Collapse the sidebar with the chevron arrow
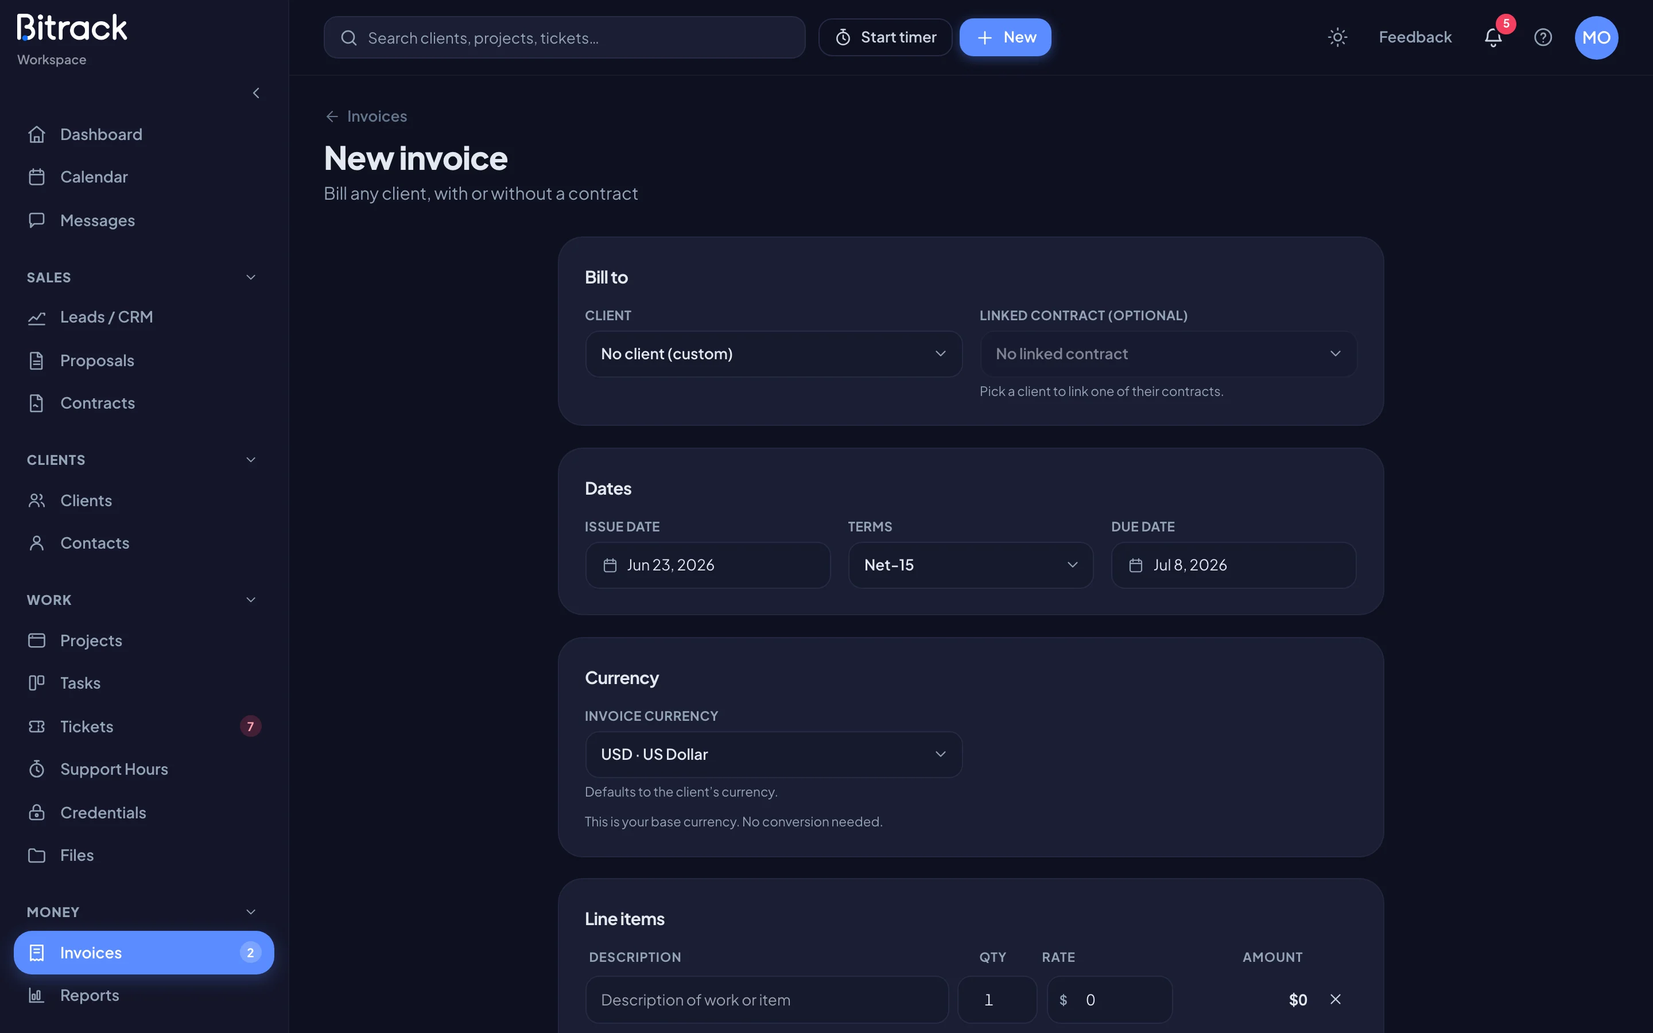The height and width of the screenshot is (1033, 1653). 256,93
